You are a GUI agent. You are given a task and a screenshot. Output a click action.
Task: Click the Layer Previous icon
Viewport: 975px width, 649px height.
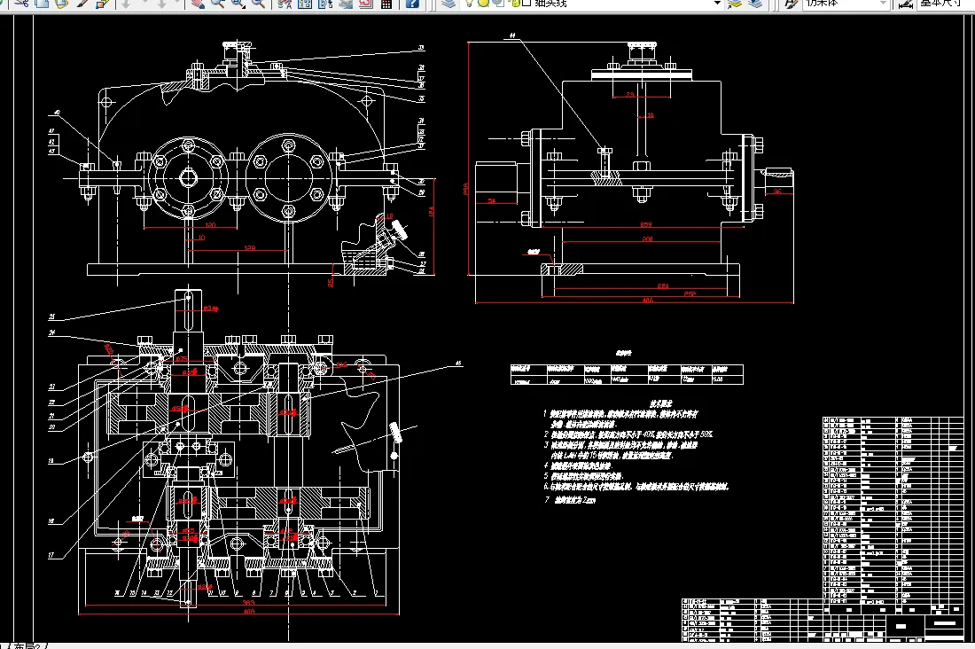(x=755, y=4)
